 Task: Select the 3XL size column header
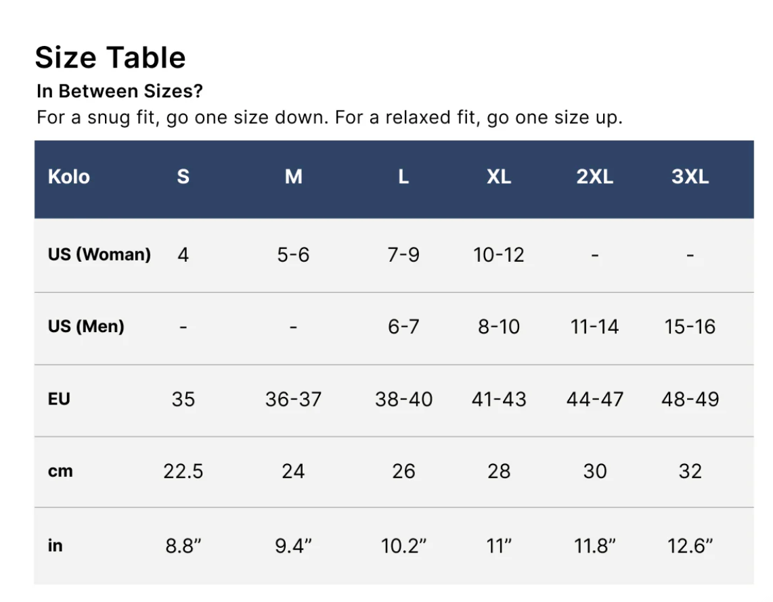tap(690, 177)
